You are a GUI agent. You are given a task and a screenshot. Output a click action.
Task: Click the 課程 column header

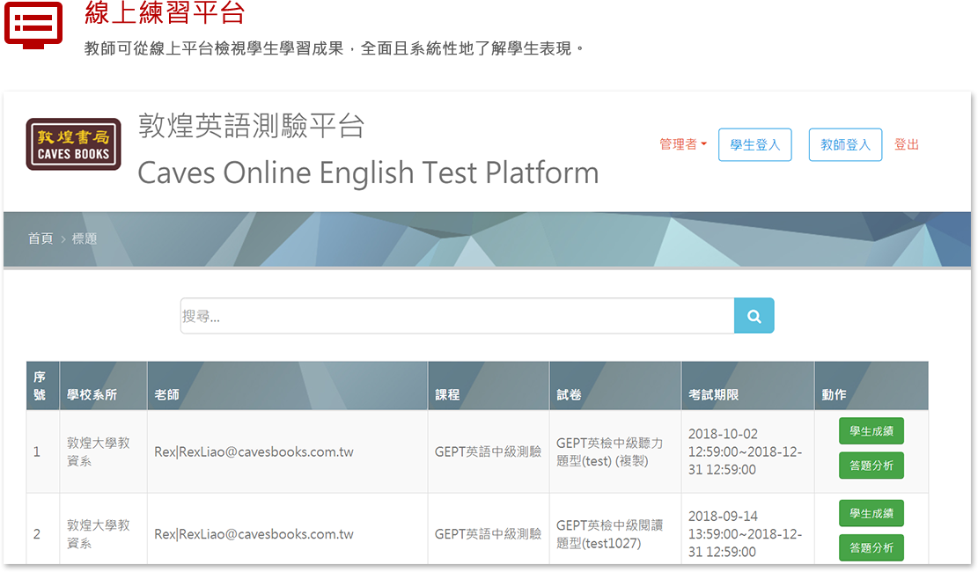pyautogui.click(x=489, y=385)
